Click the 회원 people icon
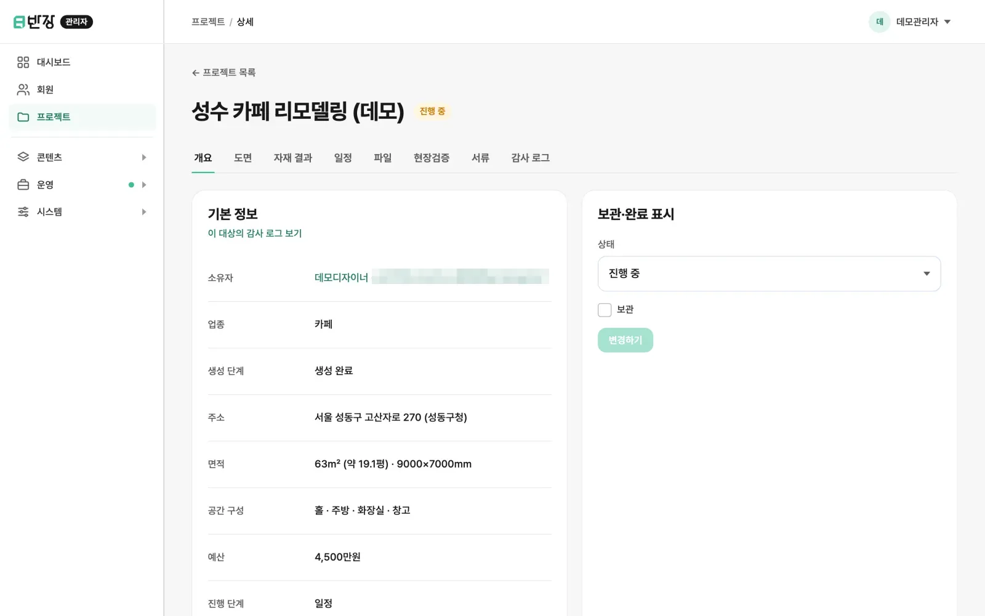This screenshot has width=985, height=616. (x=23, y=89)
